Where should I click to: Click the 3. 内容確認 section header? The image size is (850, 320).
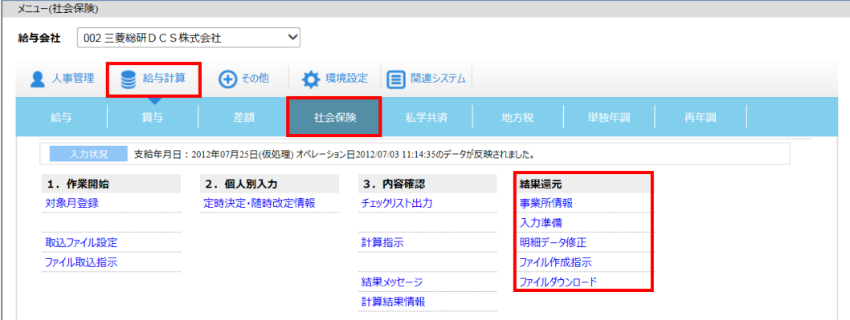[x=427, y=184]
